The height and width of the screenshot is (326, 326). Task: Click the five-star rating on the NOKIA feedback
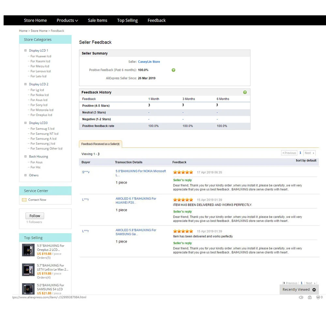pos(183,172)
